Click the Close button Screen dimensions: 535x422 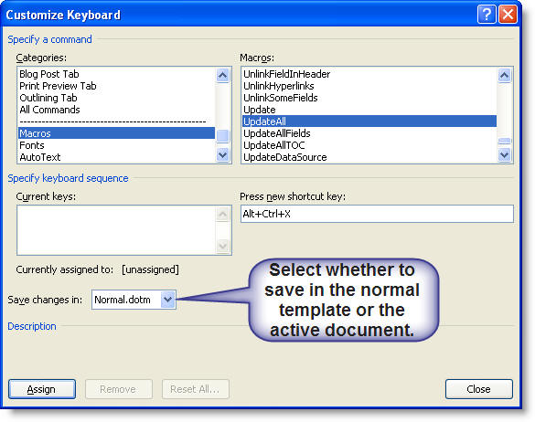pyautogui.click(x=478, y=389)
